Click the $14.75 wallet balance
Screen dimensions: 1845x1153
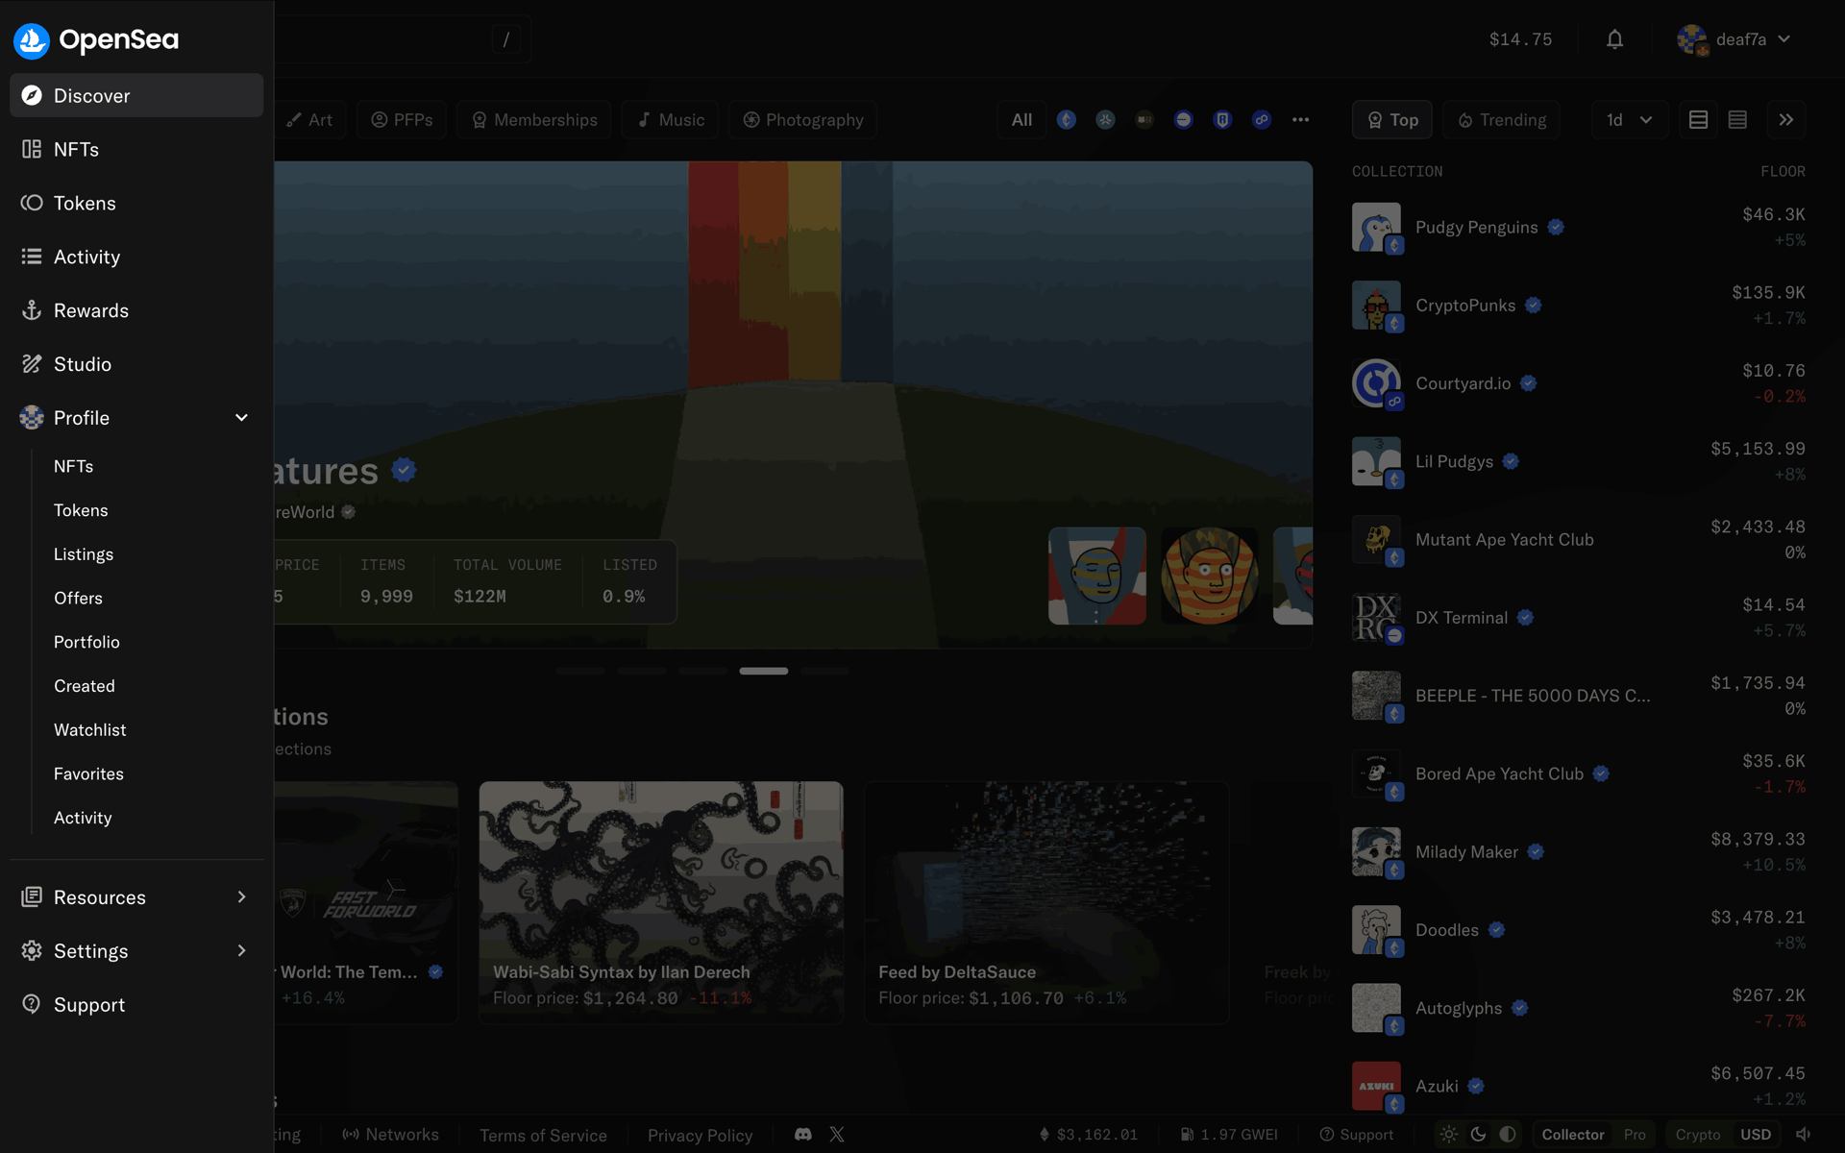(x=1520, y=39)
